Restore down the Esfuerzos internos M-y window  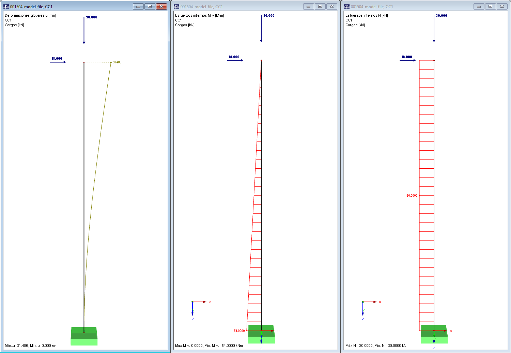point(320,6)
